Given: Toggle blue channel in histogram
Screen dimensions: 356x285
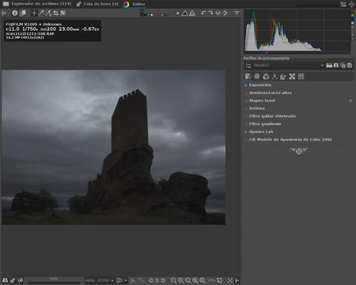Looking at the screenshot, I should point(353,19).
